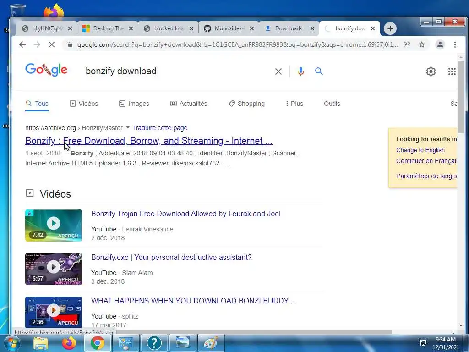This screenshot has width=469, height=352.
Task: Open the Paint taskbar icon
Action: [x=211, y=343]
